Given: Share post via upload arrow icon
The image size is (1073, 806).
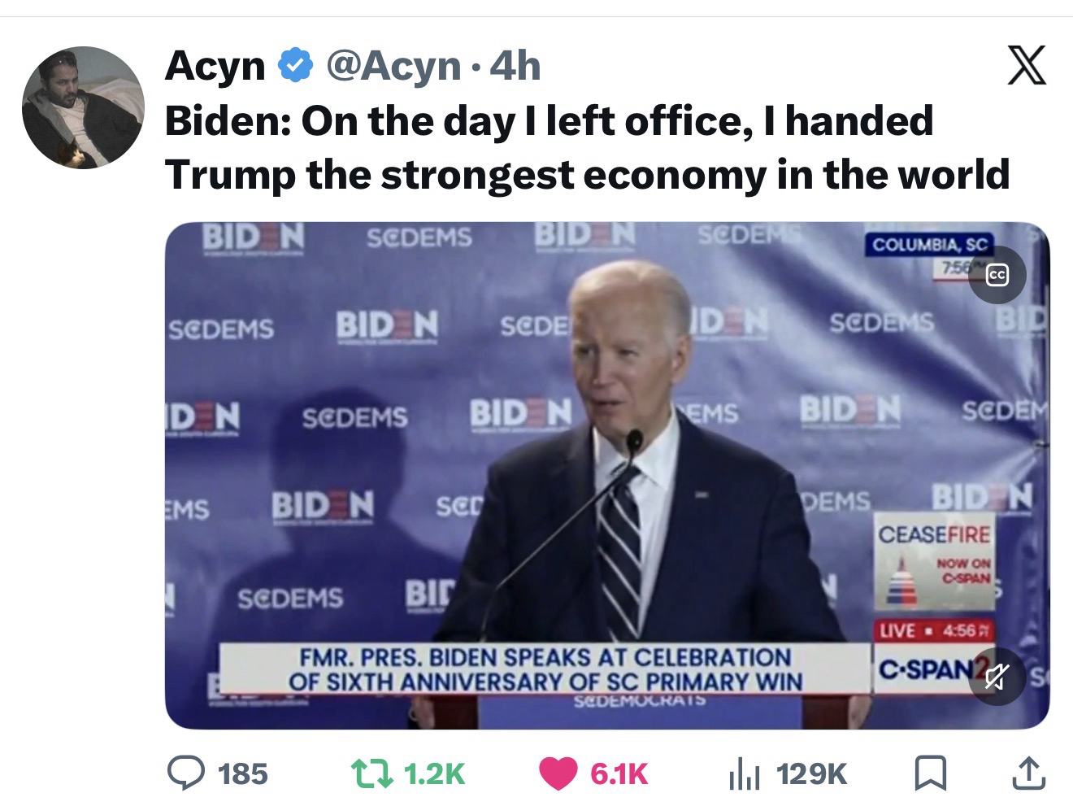Looking at the screenshot, I should (x=1028, y=773).
